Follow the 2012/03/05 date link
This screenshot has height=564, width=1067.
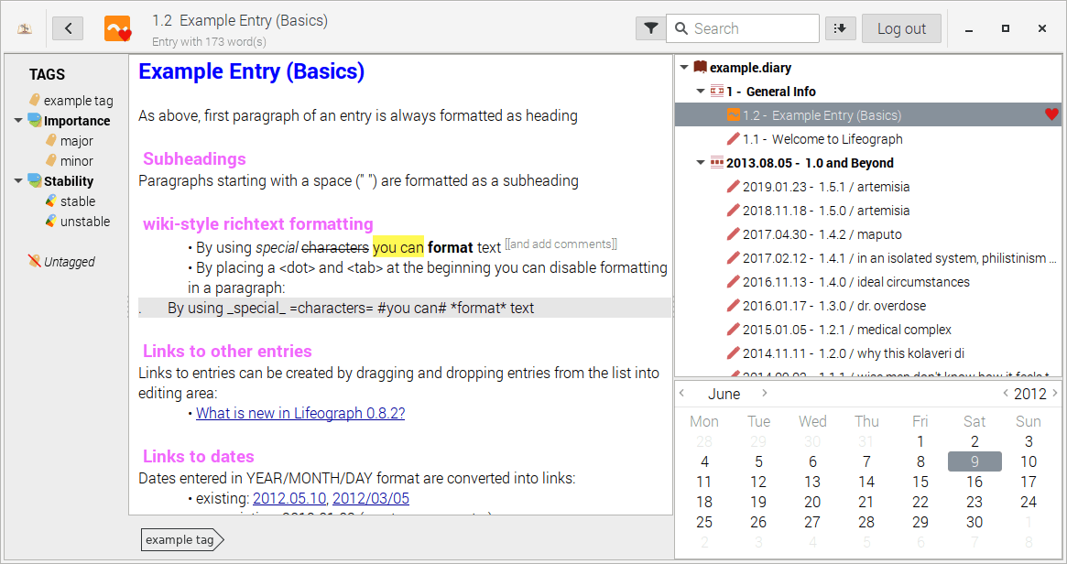pyautogui.click(x=371, y=498)
